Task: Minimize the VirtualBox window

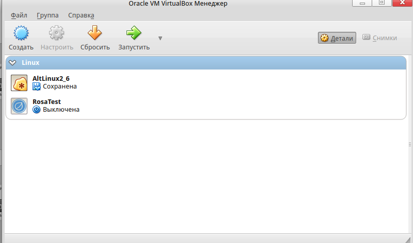Action: (362, 3)
